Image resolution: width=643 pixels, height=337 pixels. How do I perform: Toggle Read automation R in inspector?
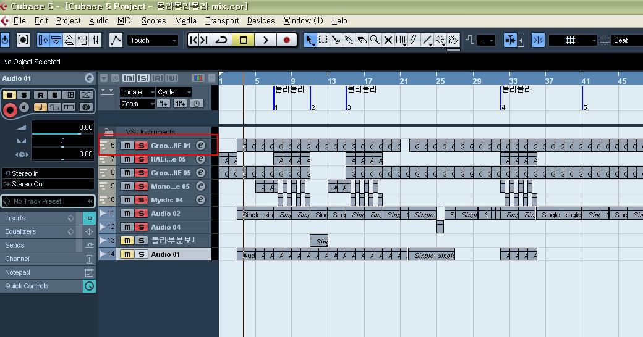coord(41,94)
